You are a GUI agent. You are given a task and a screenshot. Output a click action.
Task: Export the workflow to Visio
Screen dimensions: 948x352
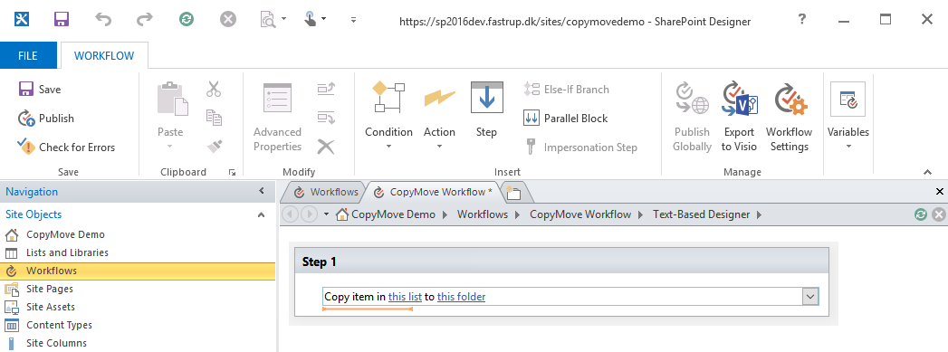(x=740, y=118)
